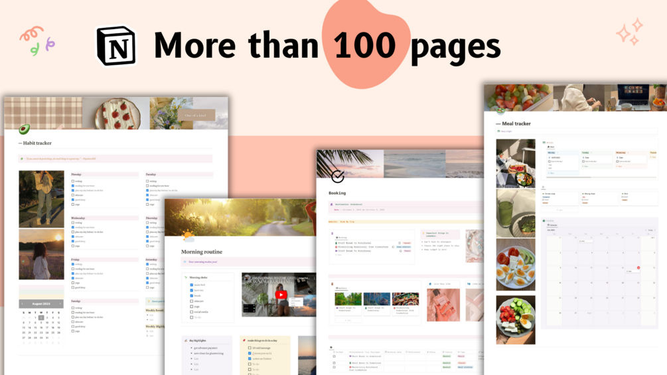Click the Monday column in meal board
The height and width of the screenshot is (375, 667).
[563, 163]
